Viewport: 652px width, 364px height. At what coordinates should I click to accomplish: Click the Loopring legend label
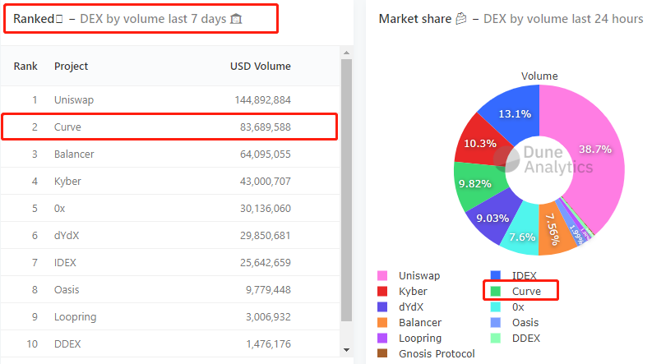[x=420, y=339]
